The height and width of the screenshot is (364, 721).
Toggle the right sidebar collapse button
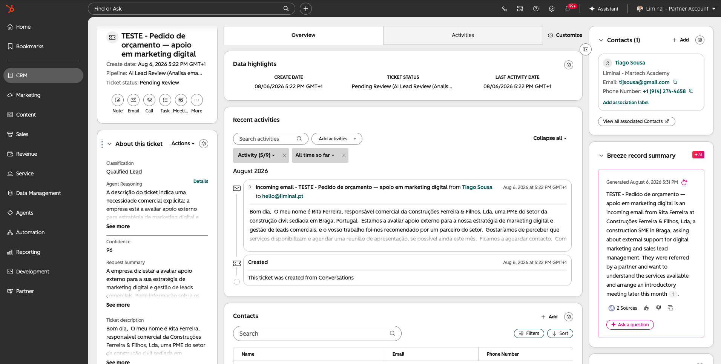click(586, 49)
